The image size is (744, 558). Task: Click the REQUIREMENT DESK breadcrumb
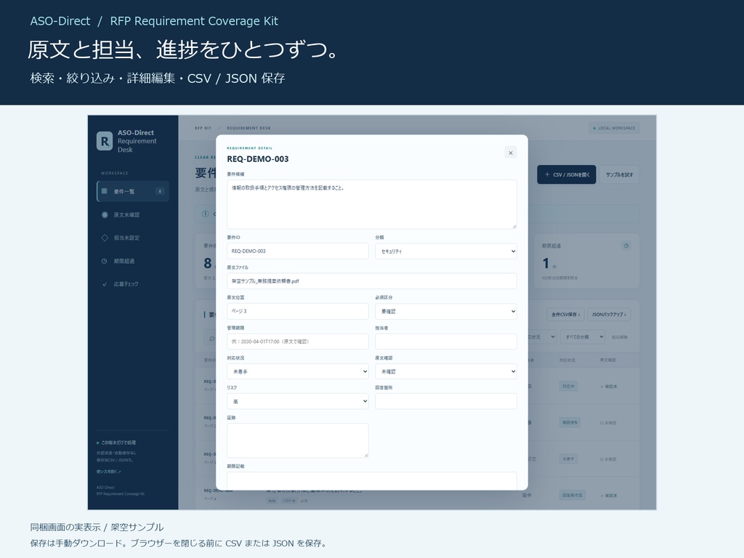[x=248, y=128]
